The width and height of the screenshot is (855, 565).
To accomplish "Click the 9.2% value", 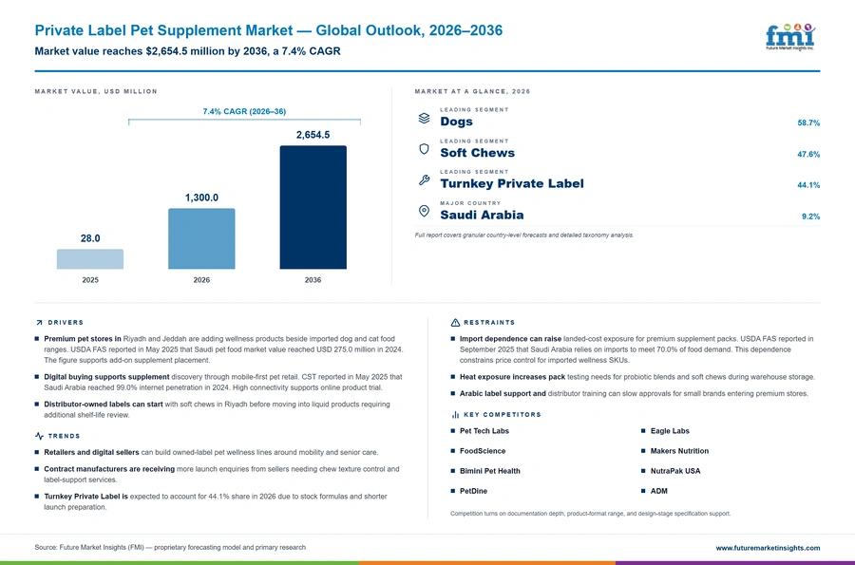I will (810, 217).
